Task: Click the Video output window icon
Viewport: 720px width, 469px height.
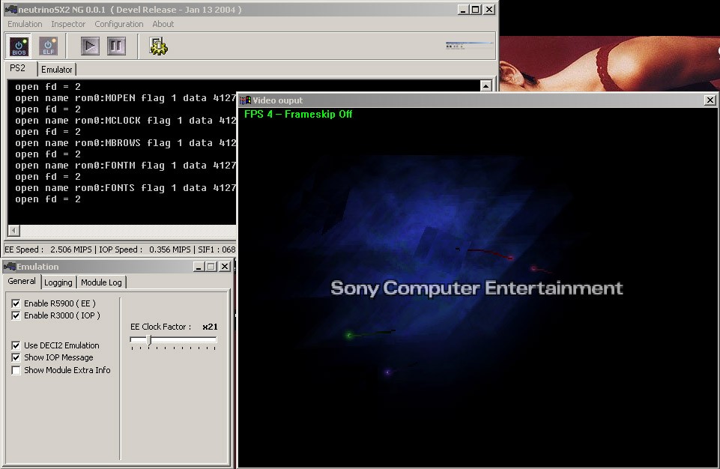Action: pos(245,100)
